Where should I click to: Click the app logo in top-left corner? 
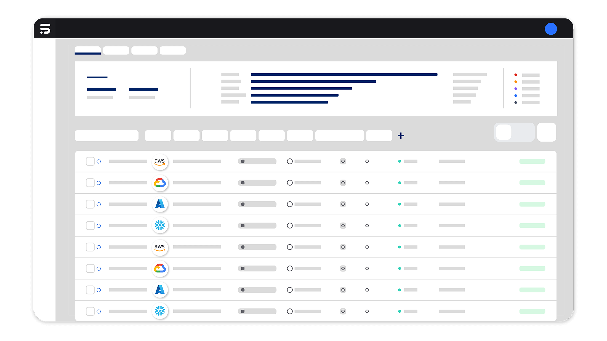pos(45,29)
